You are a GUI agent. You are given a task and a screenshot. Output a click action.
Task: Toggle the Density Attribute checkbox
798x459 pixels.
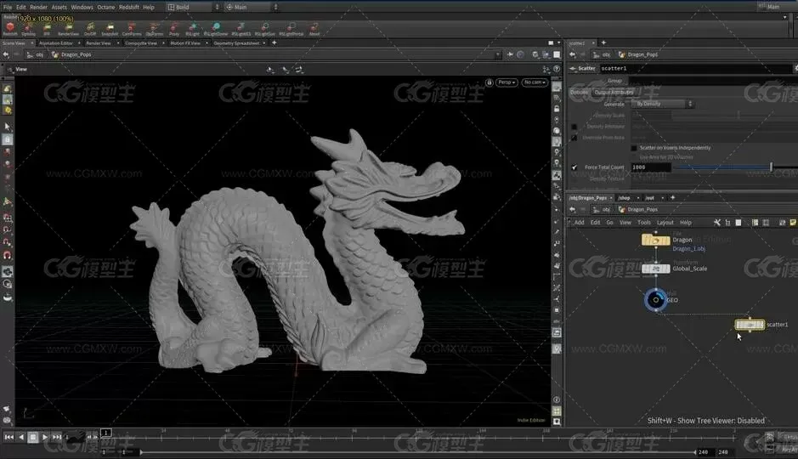click(574, 127)
